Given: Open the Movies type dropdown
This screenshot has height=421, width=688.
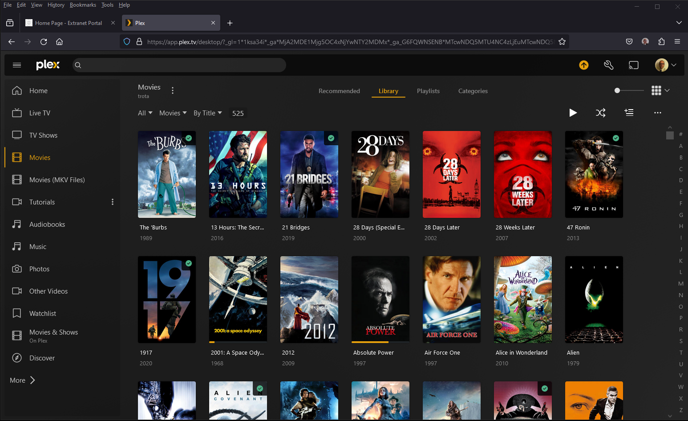Looking at the screenshot, I should pos(173,113).
